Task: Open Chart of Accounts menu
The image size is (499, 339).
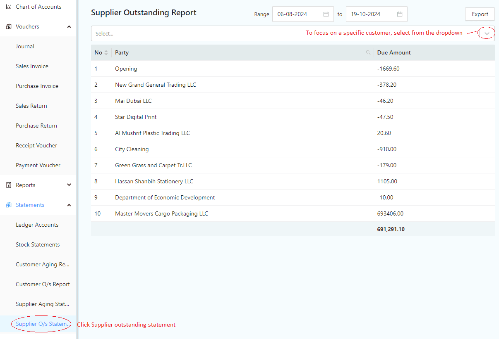Action: pos(38,7)
